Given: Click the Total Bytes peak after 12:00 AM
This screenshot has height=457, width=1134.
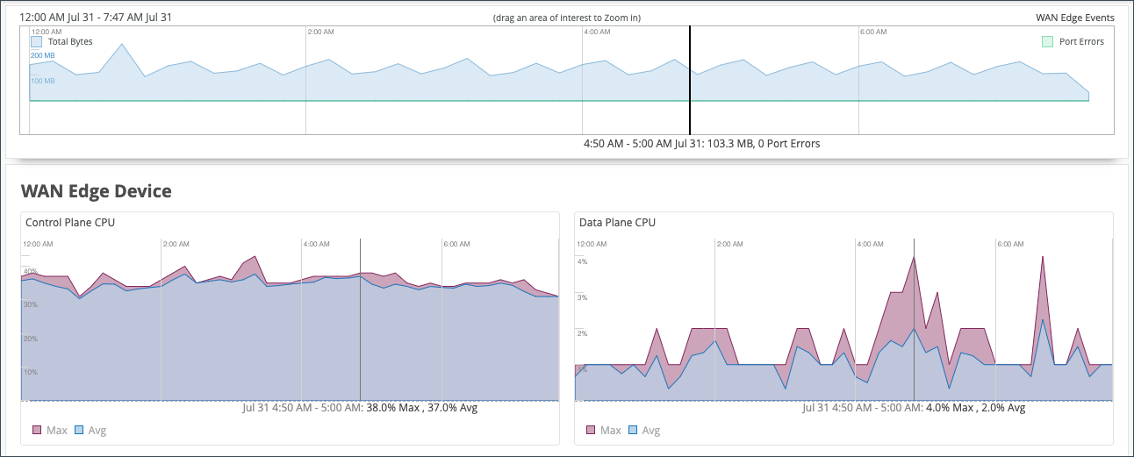Looking at the screenshot, I should (122, 45).
